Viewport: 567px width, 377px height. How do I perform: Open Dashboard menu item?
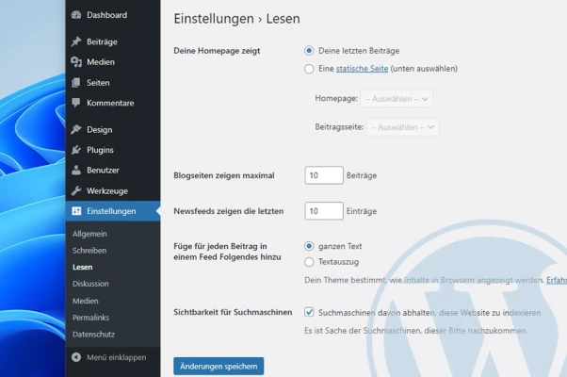(x=113, y=15)
